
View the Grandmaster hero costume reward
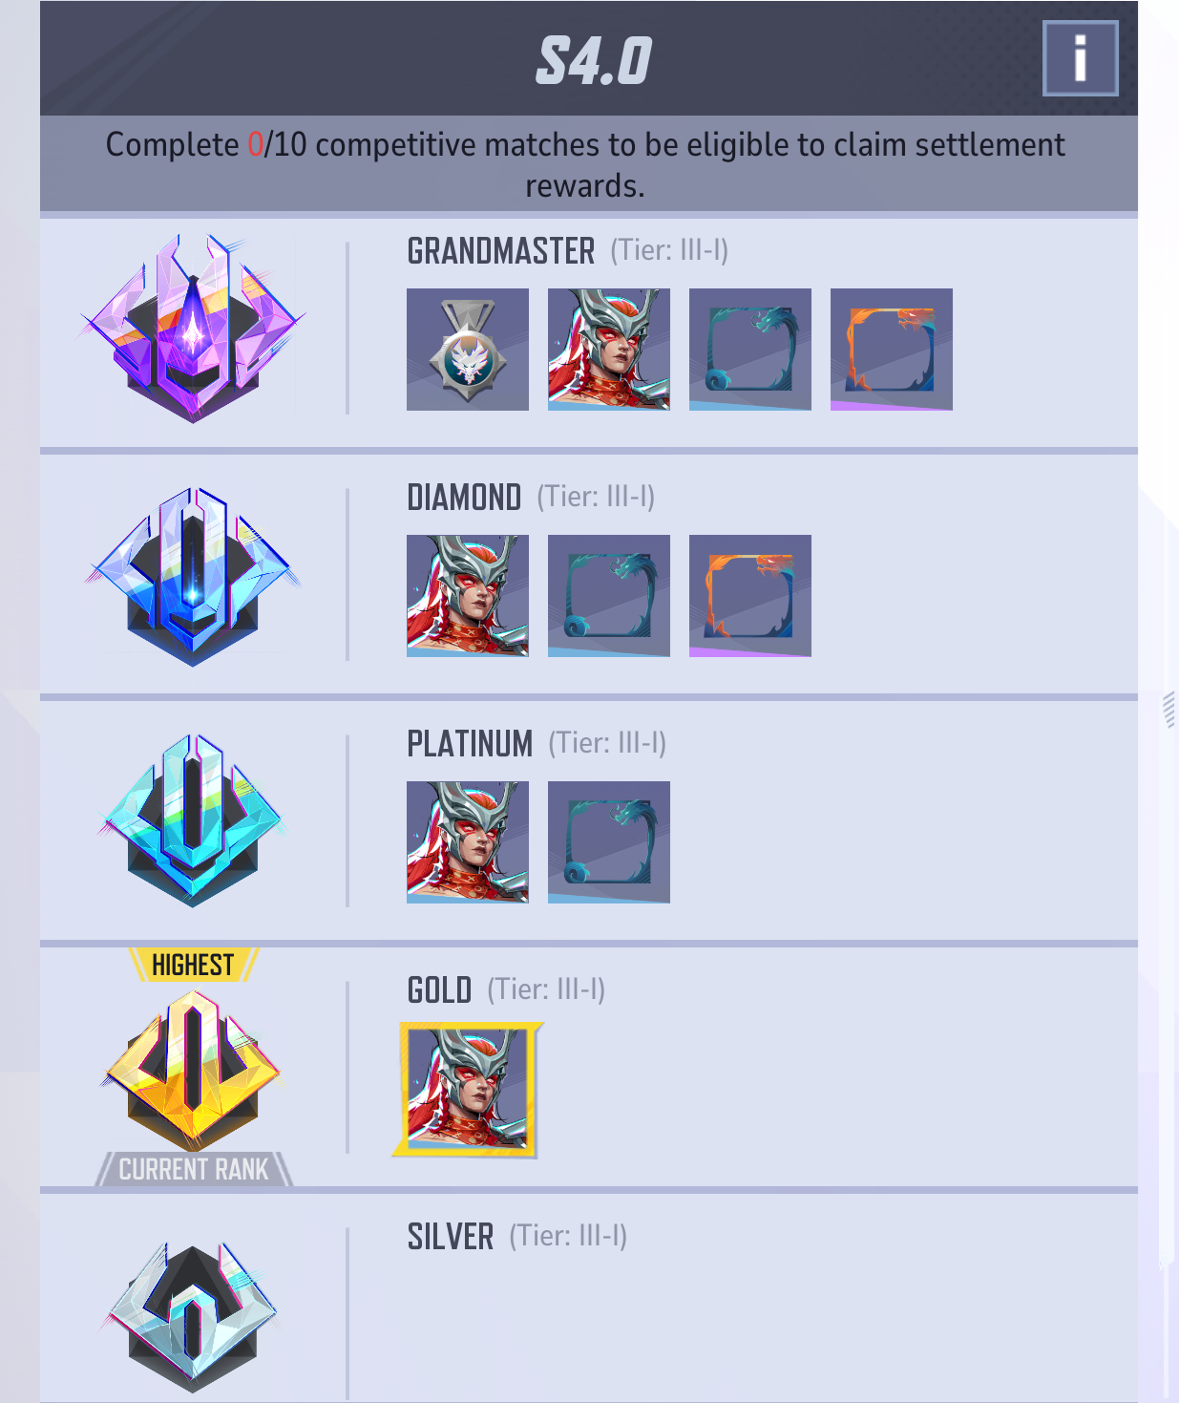coord(609,350)
